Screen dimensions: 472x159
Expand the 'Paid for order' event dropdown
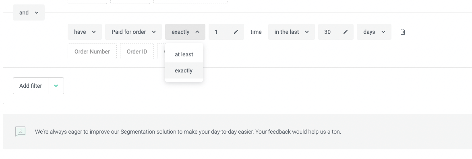click(x=134, y=32)
